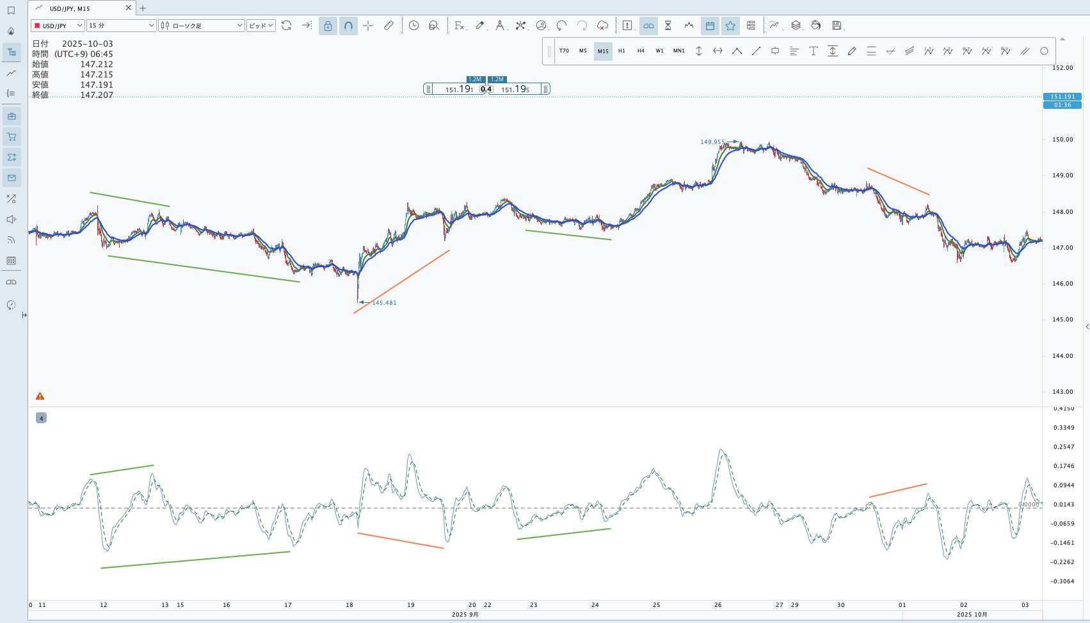Select the text annotation tool
Image resolution: width=1090 pixels, height=623 pixels.
813,51
